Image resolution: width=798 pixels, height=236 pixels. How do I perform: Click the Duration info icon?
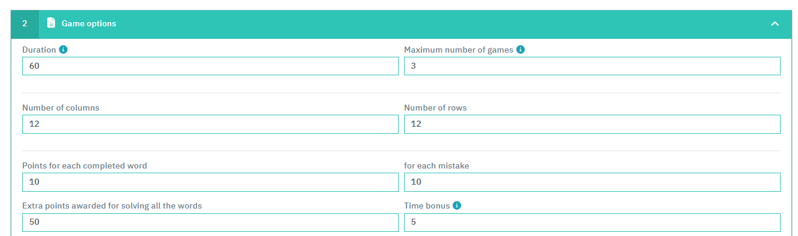click(63, 50)
